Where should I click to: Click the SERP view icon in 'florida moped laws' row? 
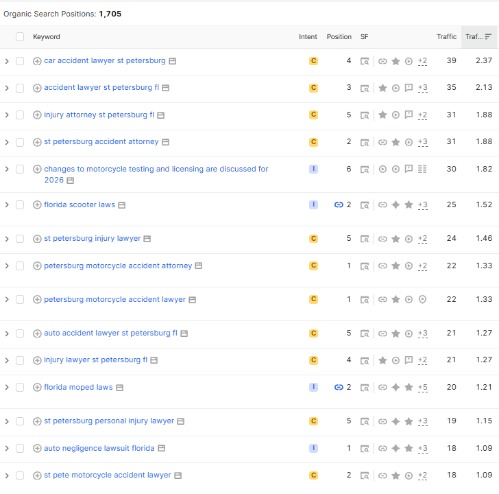365,388
